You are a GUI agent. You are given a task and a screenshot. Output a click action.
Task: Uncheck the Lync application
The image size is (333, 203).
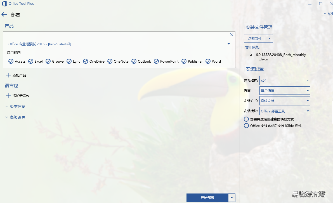(69, 61)
